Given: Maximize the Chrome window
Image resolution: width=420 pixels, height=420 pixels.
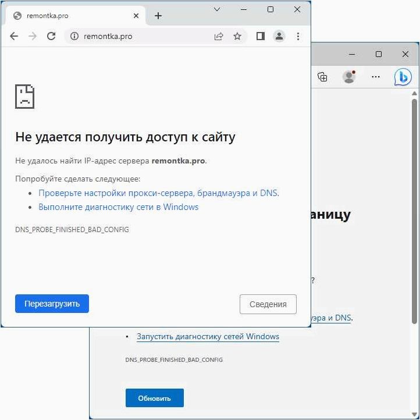Looking at the screenshot, I should (x=270, y=10).
